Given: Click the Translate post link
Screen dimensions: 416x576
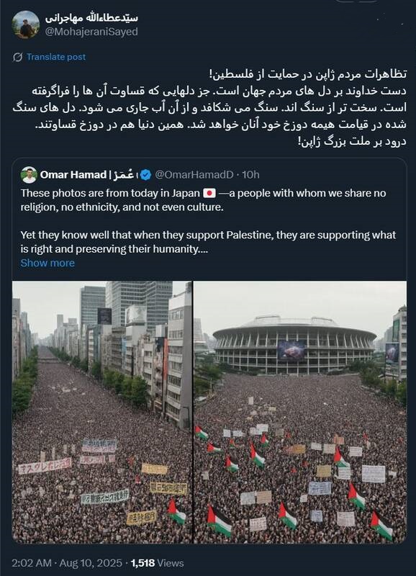Looking at the screenshot, I should [x=56, y=57].
